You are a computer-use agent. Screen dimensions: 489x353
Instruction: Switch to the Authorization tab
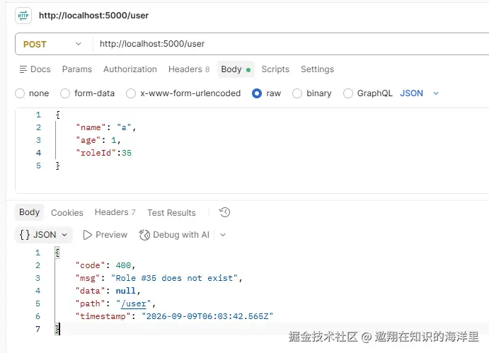coord(130,69)
